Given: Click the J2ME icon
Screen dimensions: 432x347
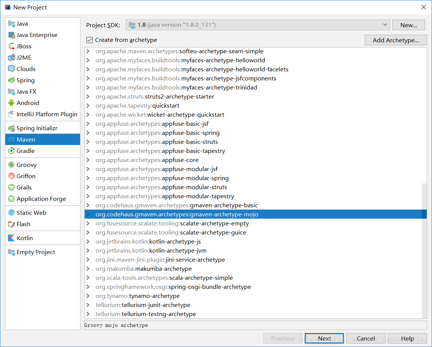Looking at the screenshot, I should (11, 57).
